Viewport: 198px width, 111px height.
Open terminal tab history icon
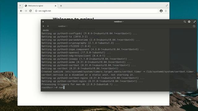[x=194, y=26]
